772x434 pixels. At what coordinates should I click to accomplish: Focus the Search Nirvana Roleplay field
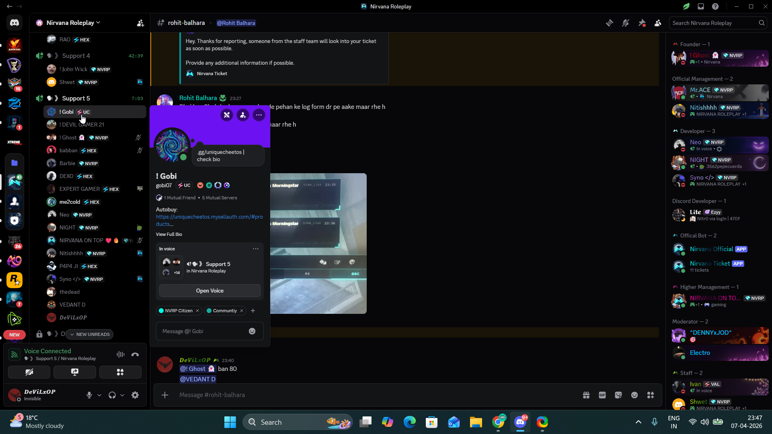coord(718,23)
